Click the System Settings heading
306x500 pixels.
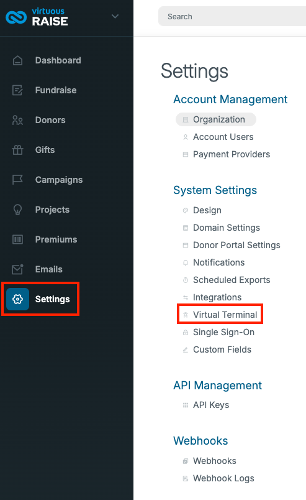coord(215,190)
